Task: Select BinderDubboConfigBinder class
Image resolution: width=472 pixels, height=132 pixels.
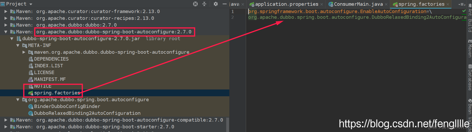Action: (x=67, y=106)
